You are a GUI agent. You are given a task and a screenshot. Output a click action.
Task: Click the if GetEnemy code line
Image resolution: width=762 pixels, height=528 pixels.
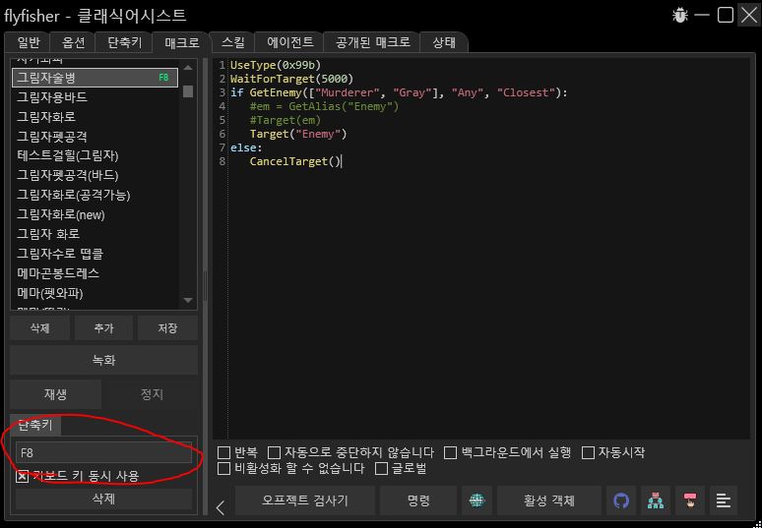[x=399, y=92]
